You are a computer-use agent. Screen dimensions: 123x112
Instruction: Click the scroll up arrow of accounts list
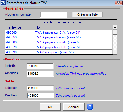(115, 27)
